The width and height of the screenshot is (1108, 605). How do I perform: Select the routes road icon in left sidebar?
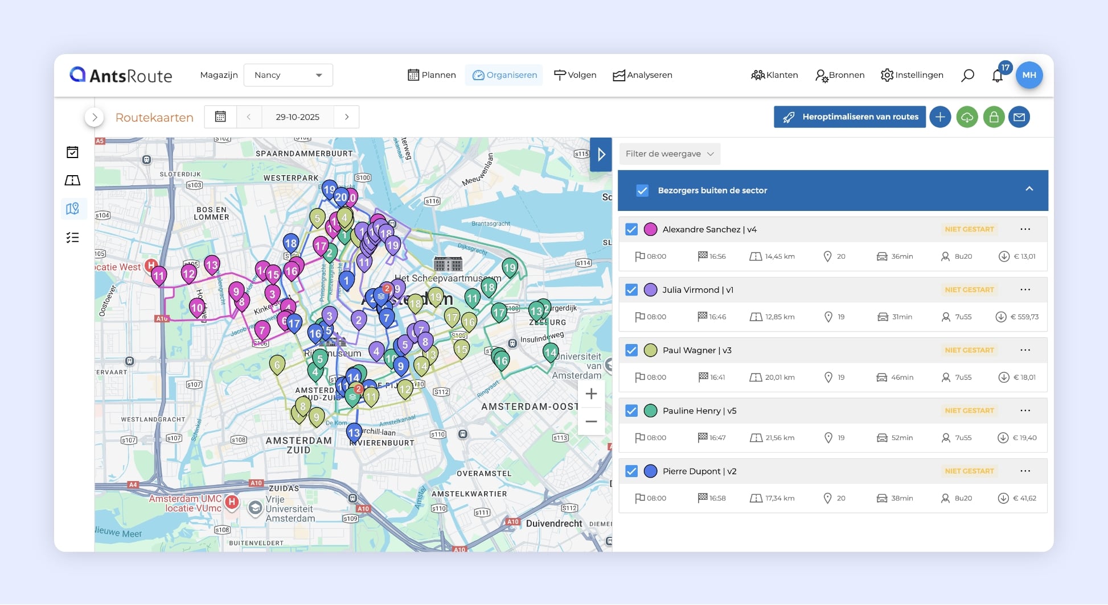(x=73, y=180)
